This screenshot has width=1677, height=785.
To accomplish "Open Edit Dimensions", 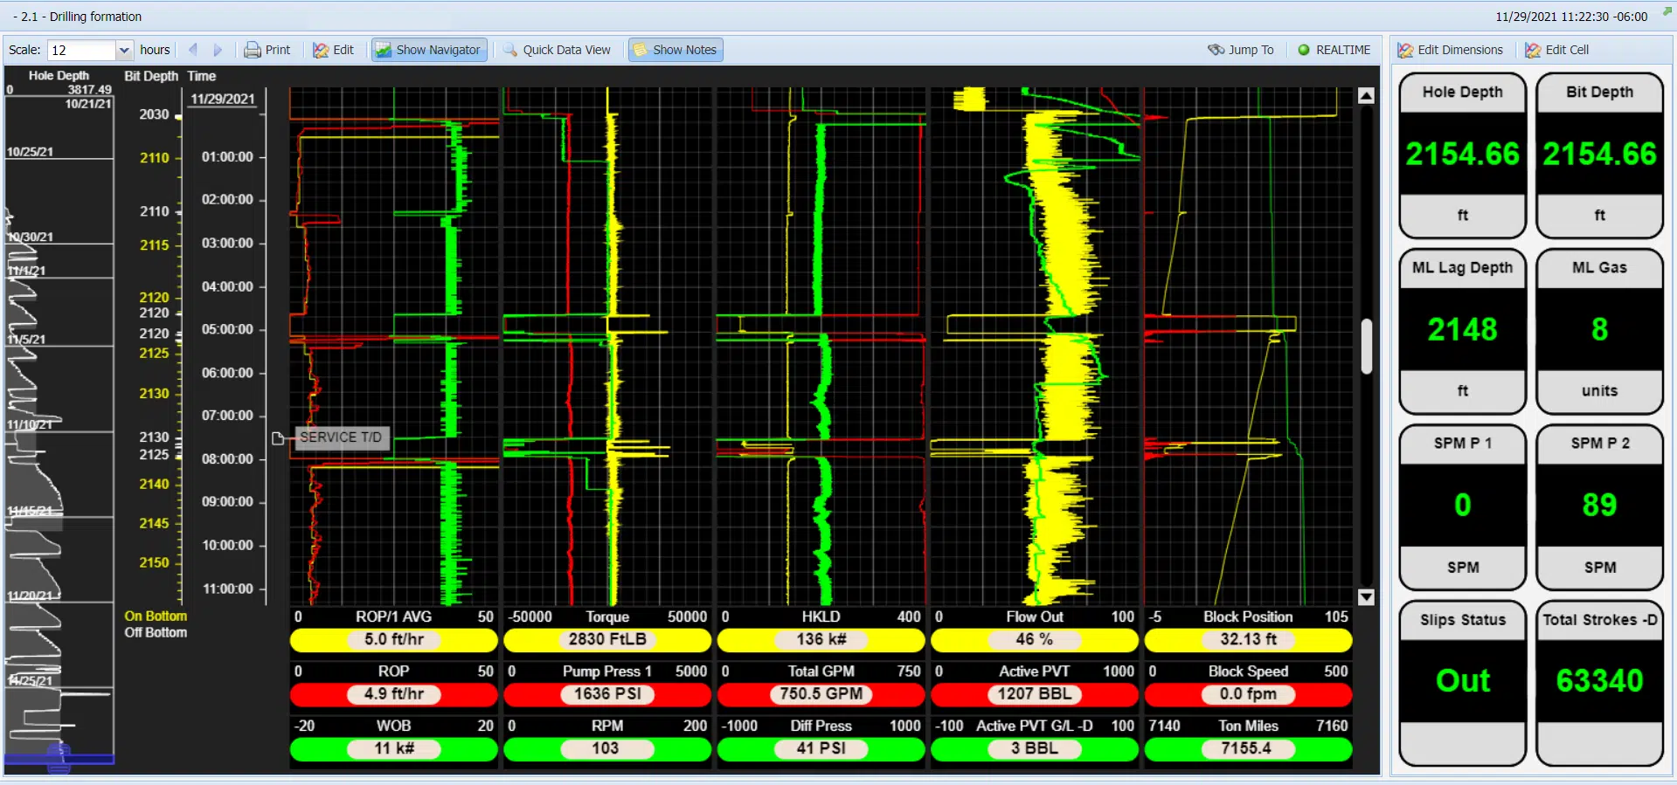I will pyautogui.click(x=1450, y=50).
